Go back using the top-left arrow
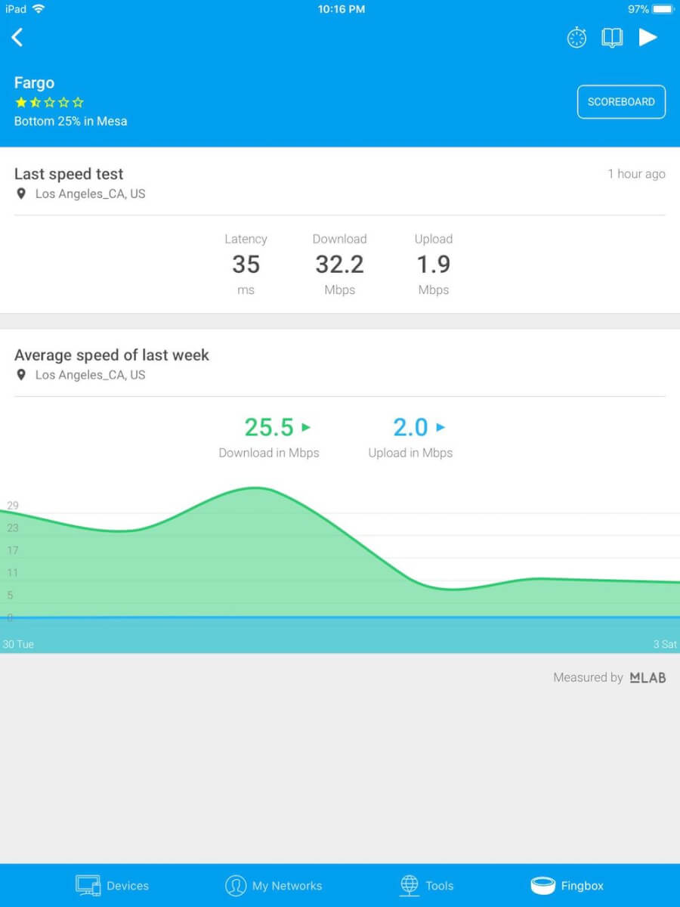The height and width of the screenshot is (907, 680). (x=17, y=37)
